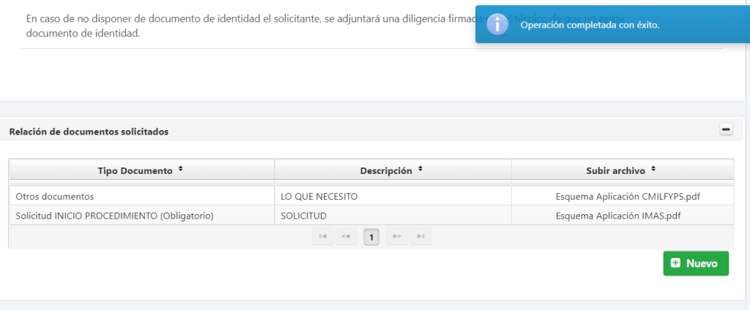Image resolution: width=750 pixels, height=310 pixels.
Task: Open Esquema Aplicación IMAS.pdf file
Action: pos(618,216)
